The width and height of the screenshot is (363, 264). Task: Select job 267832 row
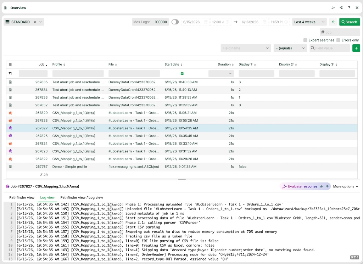click(182, 105)
